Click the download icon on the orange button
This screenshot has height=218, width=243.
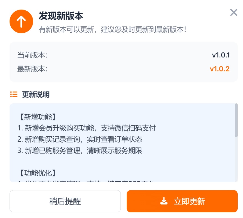pyautogui.click(x=163, y=201)
